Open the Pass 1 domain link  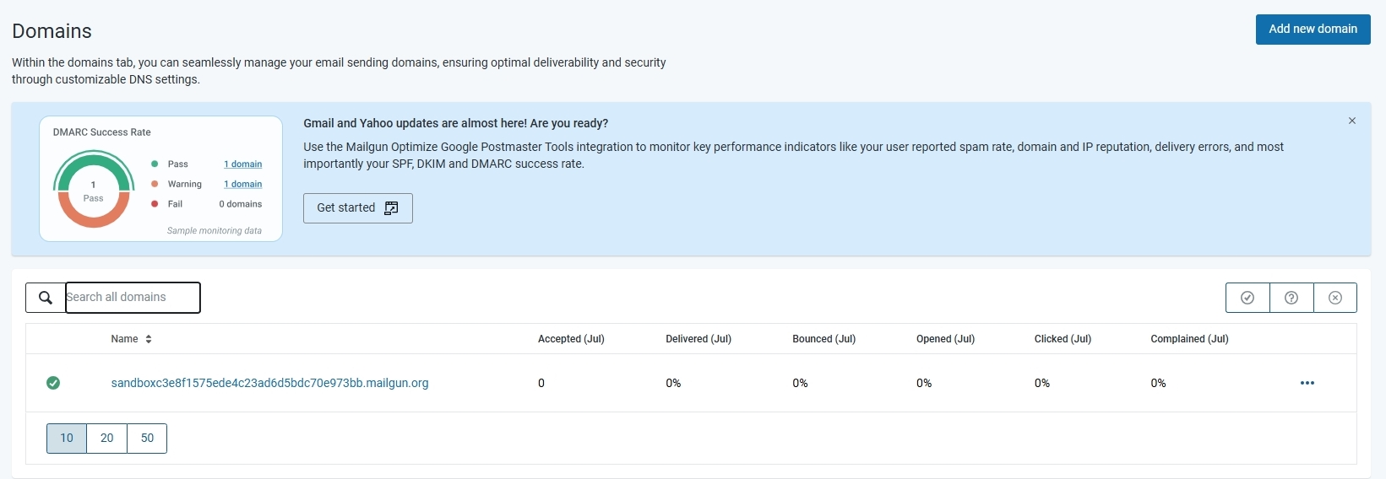242,164
